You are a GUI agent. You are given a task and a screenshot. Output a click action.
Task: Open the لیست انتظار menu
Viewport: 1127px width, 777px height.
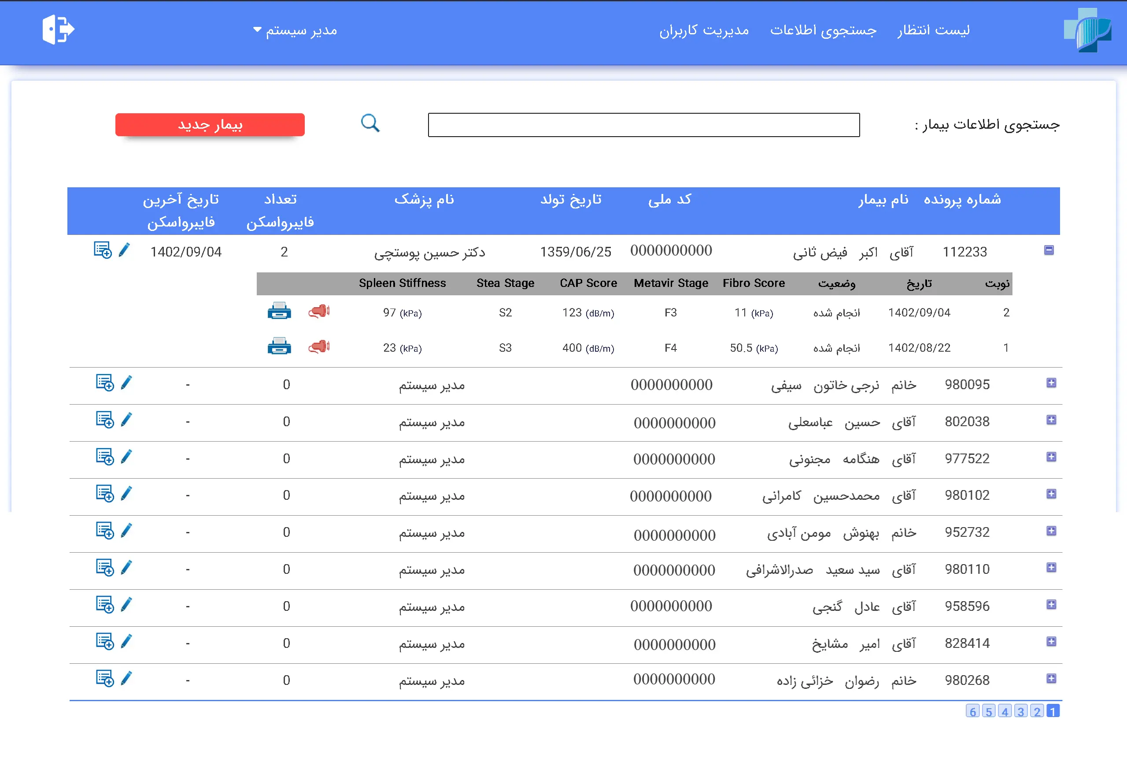(x=933, y=30)
